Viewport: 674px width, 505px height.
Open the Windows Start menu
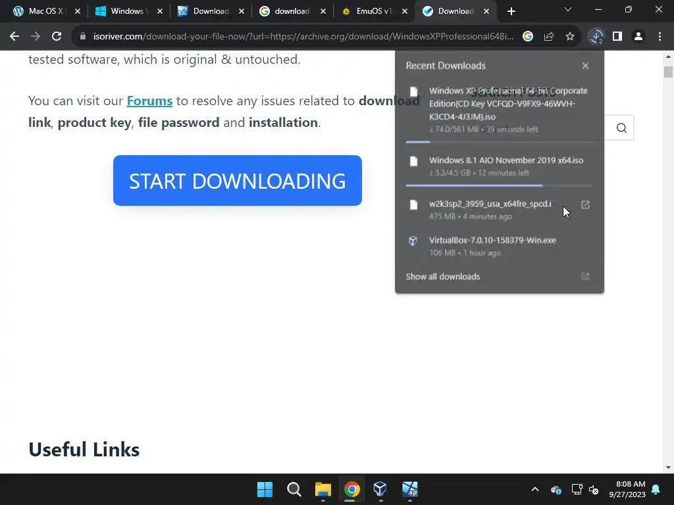pos(265,489)
